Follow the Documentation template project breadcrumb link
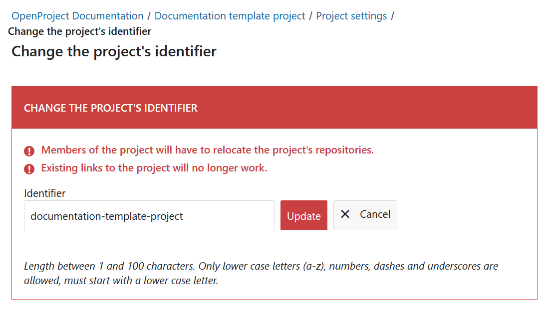Viewport: 545px width, 311px height. tap(230, 15)
